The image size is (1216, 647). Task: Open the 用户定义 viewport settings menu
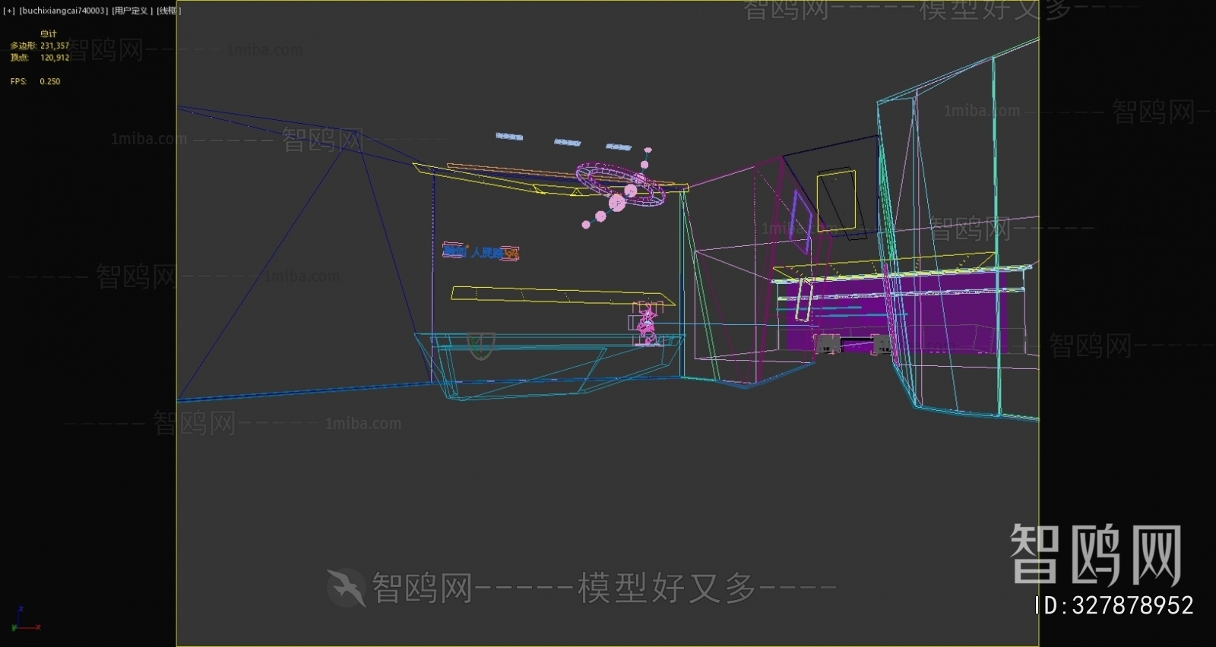pyautogui.click(x=132, y=11)
